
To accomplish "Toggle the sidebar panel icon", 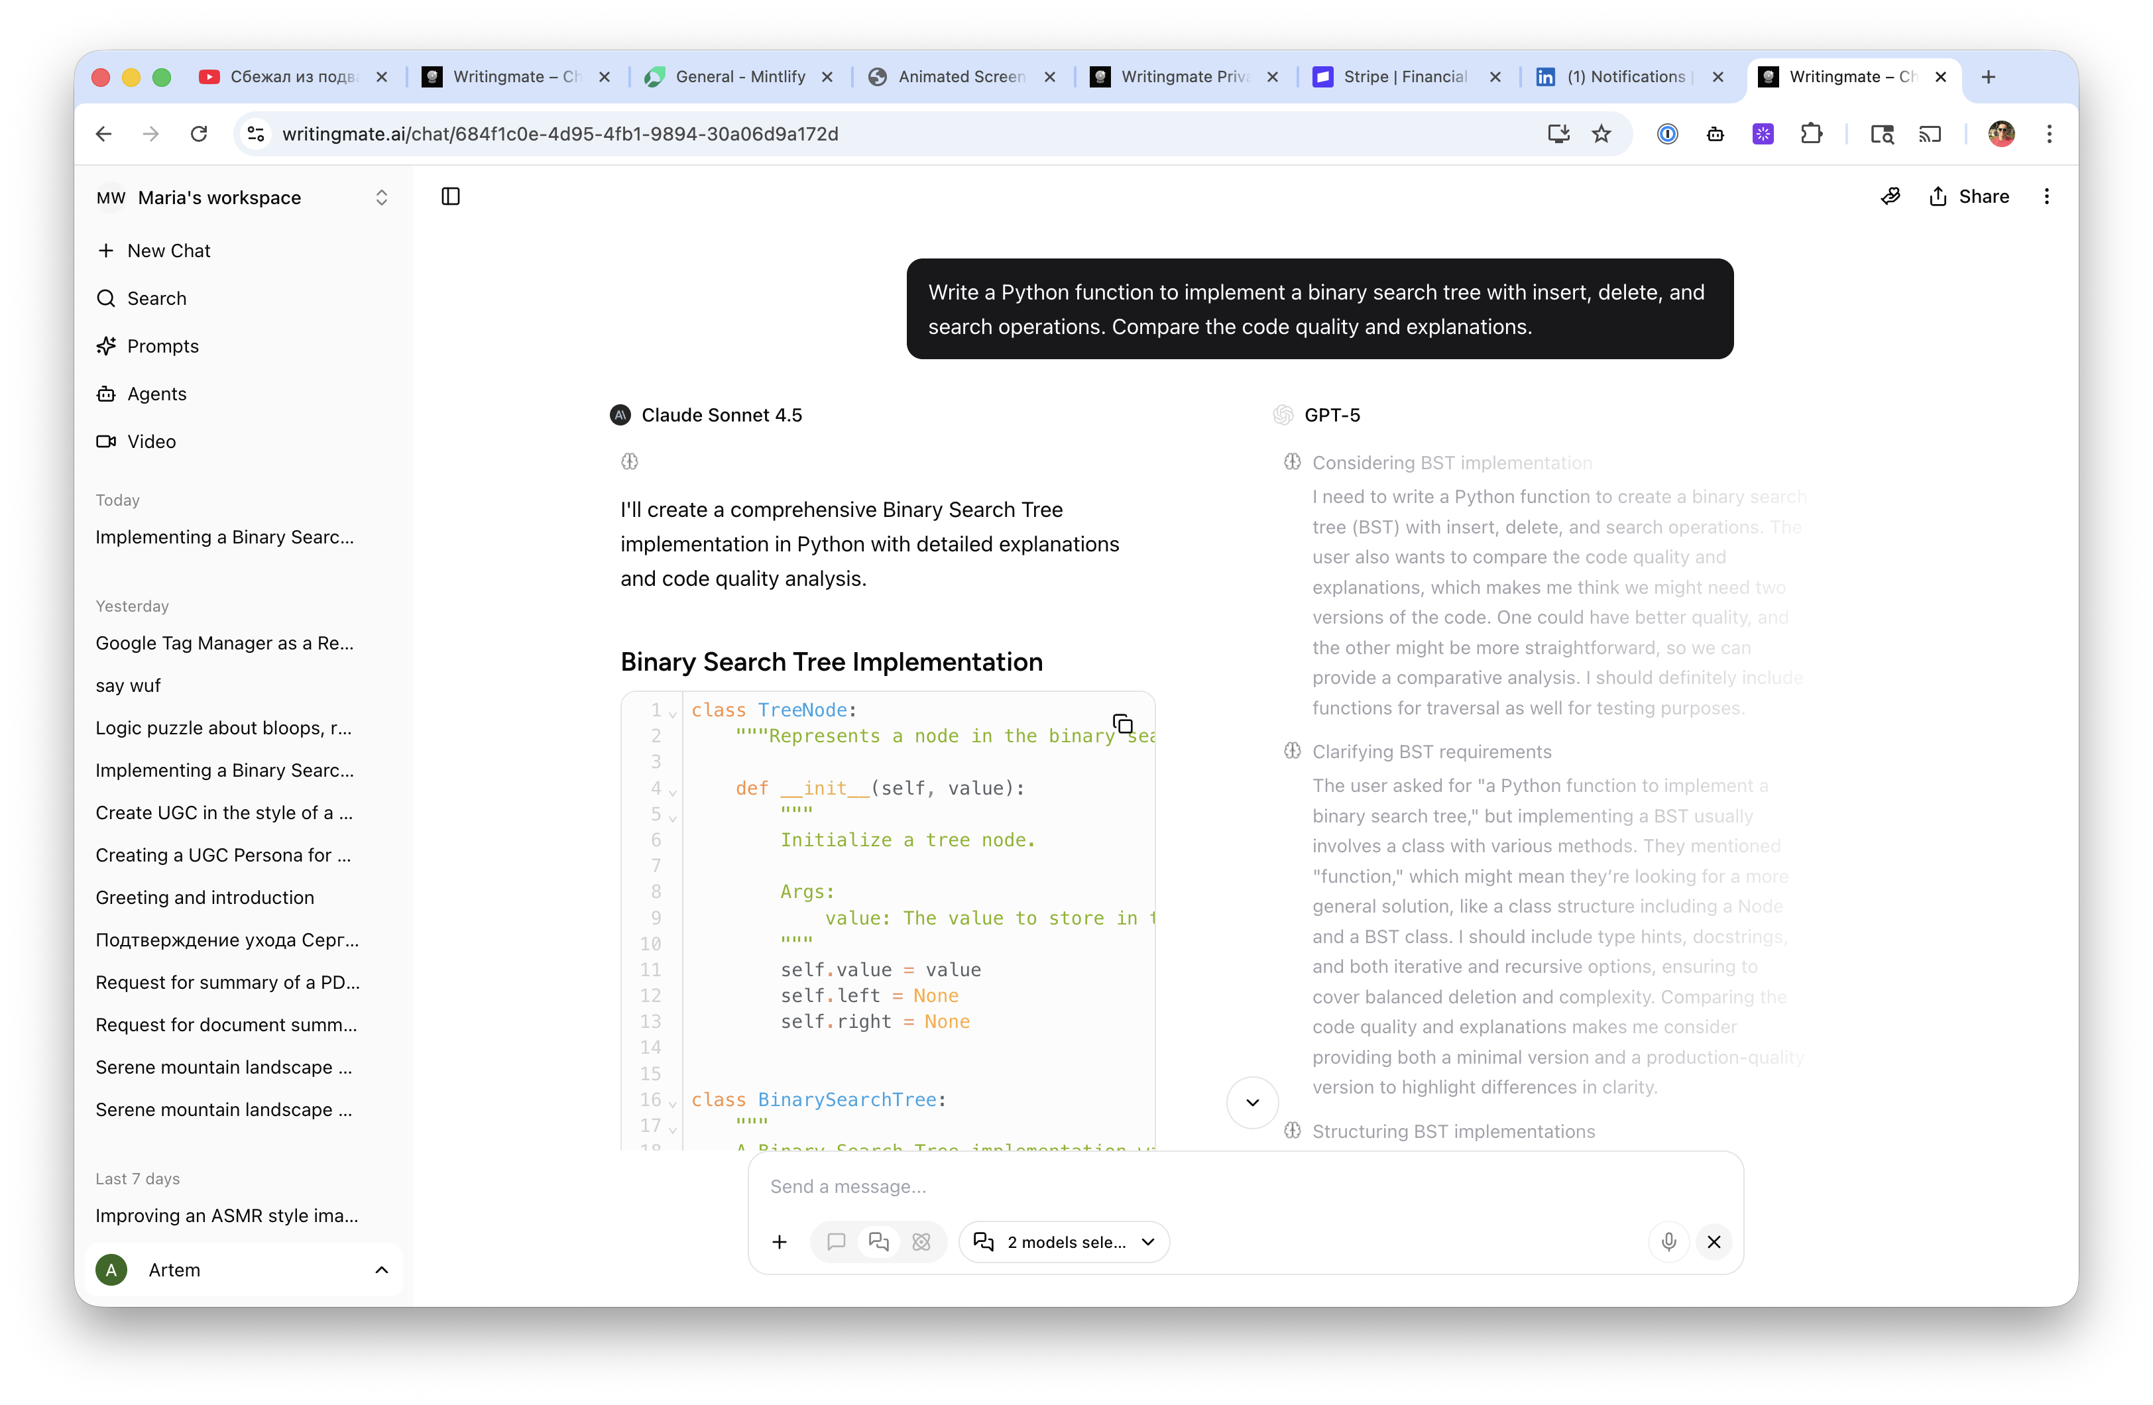I will pos(451,196).
